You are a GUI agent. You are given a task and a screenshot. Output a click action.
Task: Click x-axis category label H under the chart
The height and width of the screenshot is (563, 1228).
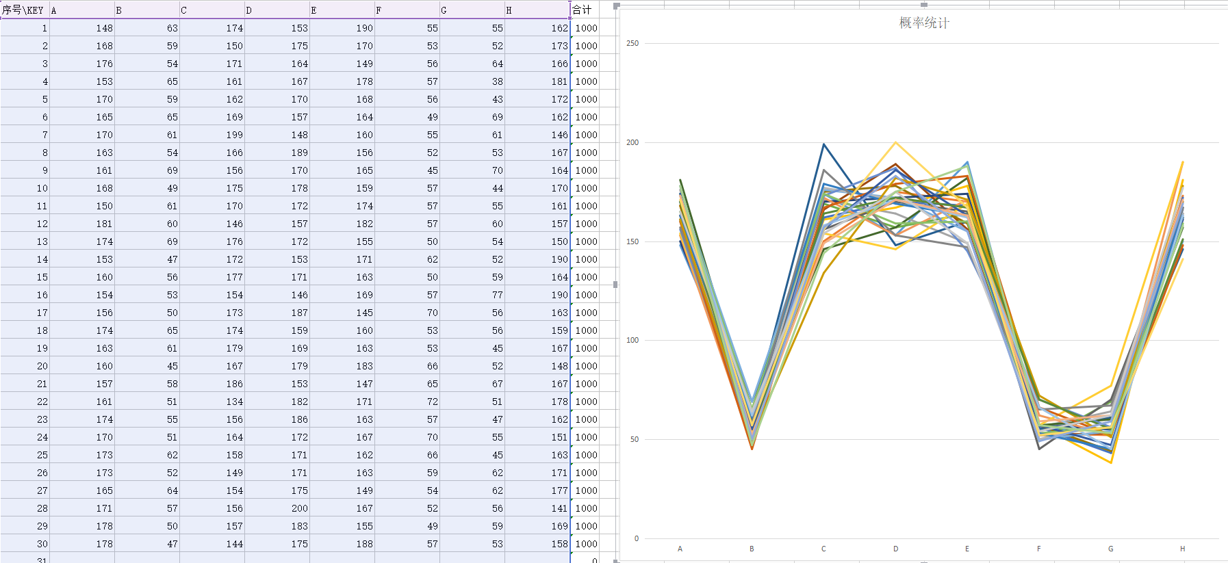pyautogui.click(x=1182, y=549)
